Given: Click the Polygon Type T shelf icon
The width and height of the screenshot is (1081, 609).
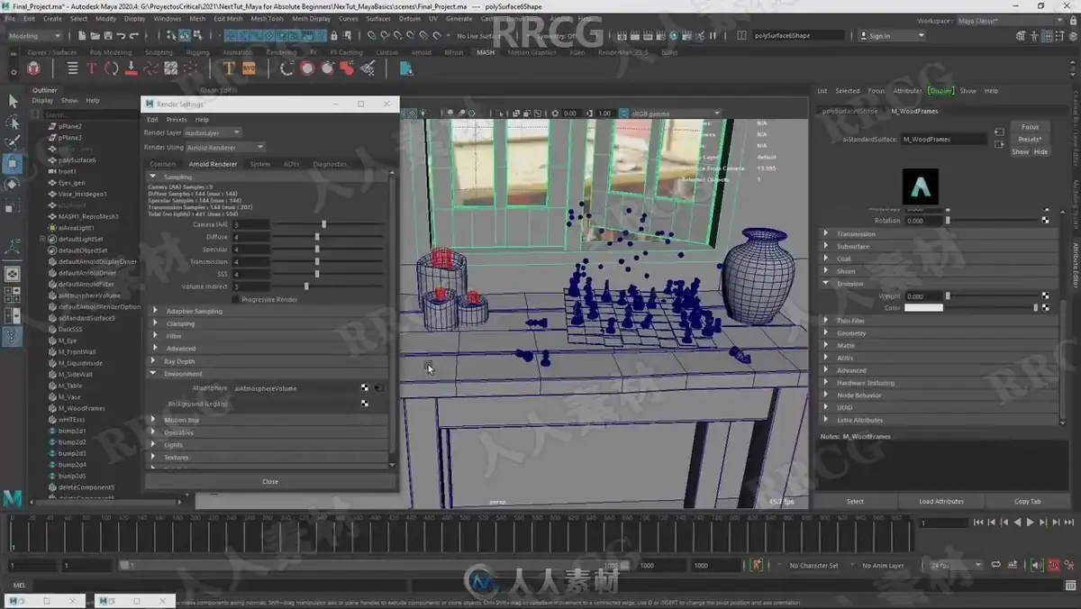Looking at the screenshot, I should pos(229,68).
